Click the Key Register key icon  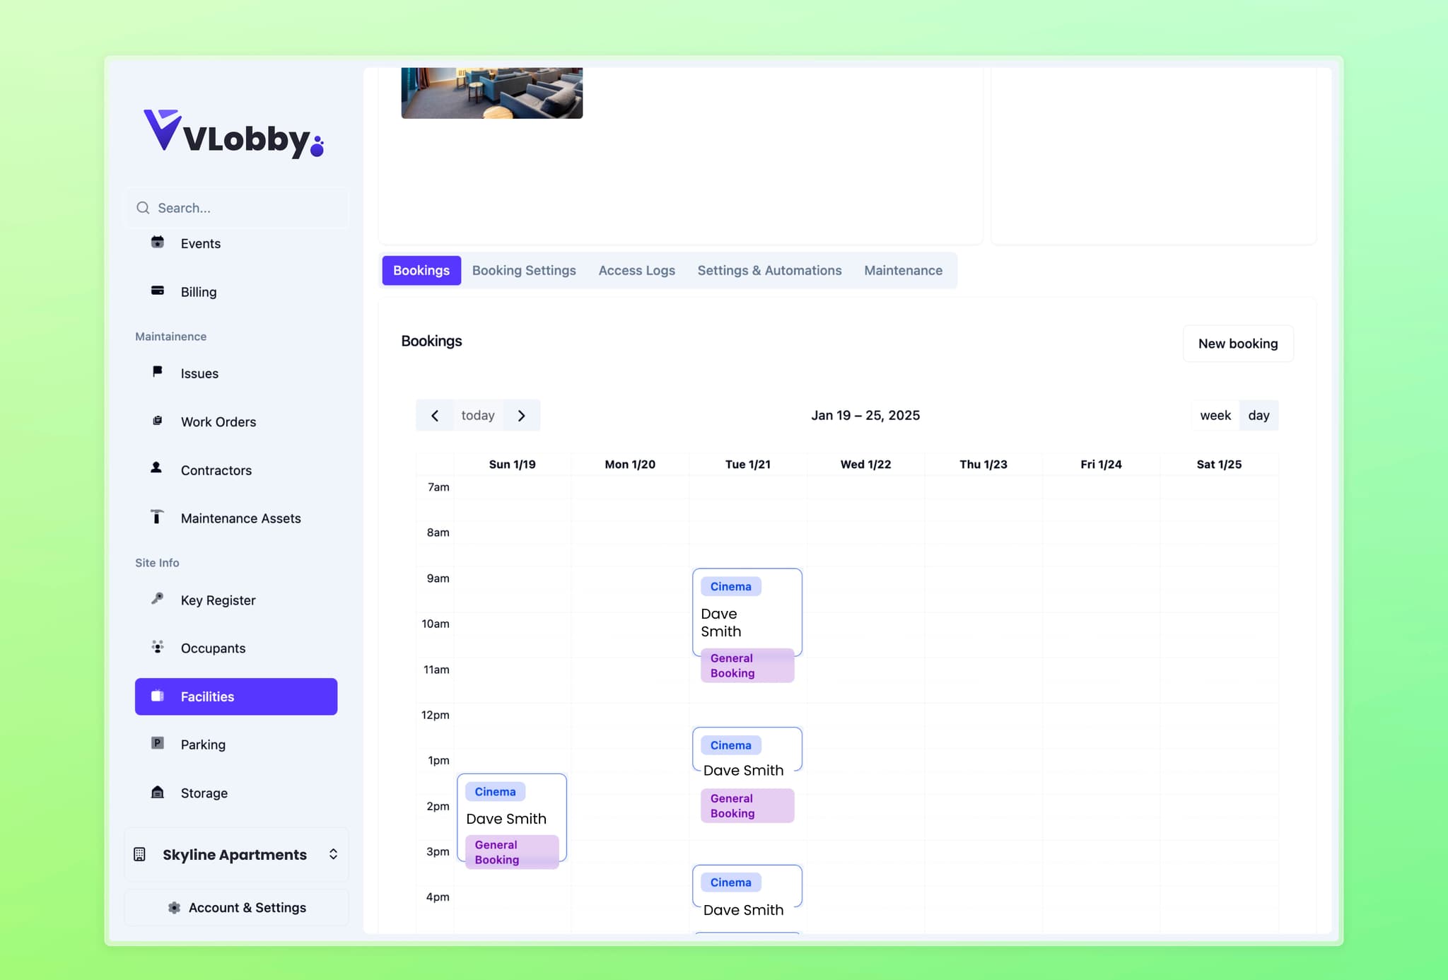157,600
